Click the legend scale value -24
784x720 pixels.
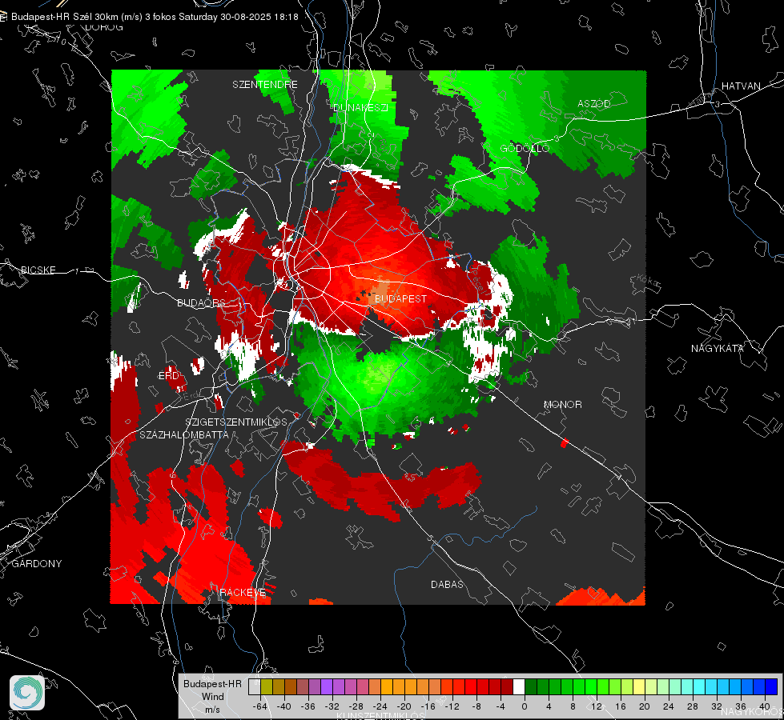[x=380, y=706]
